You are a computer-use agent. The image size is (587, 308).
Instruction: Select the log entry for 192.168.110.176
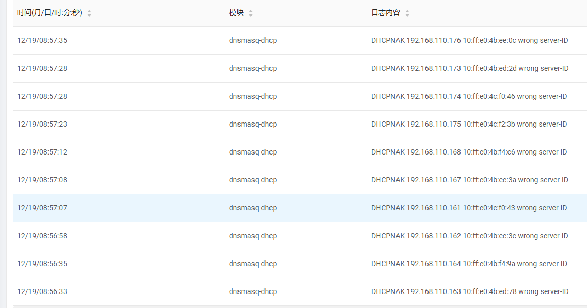pyautogui.click(x=469, y=41)
